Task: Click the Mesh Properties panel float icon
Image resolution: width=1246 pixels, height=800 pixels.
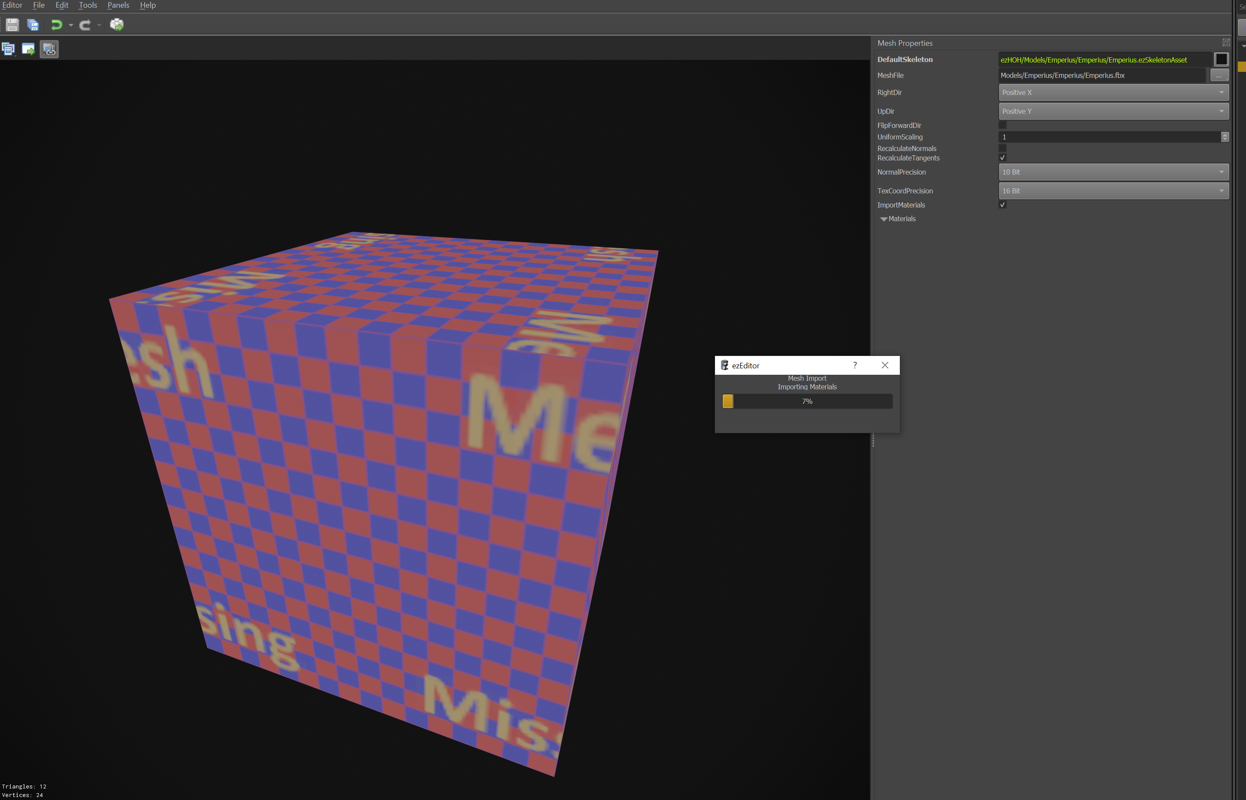Action: pos(1226,43)
